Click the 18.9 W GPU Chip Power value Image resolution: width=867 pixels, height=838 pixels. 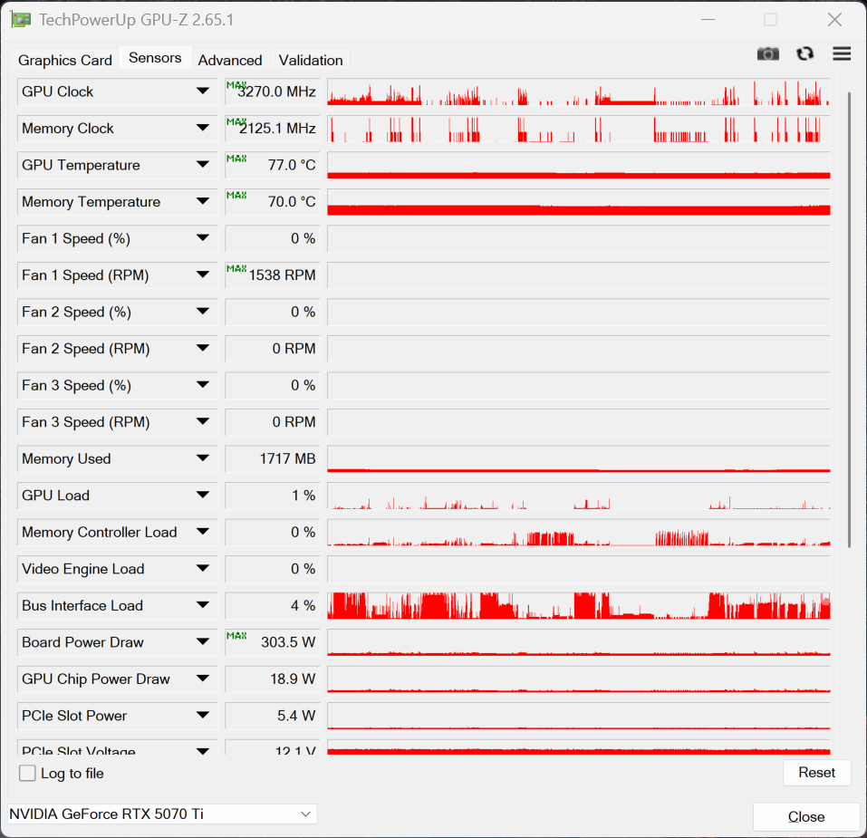(x=273, y=679)
